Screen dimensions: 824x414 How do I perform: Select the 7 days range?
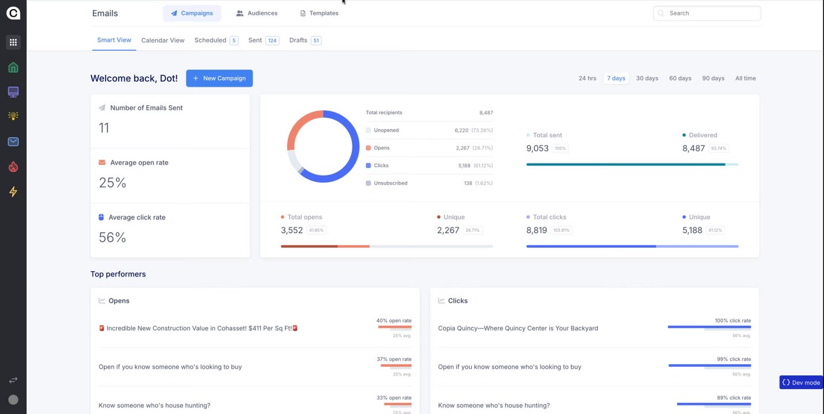616,78
